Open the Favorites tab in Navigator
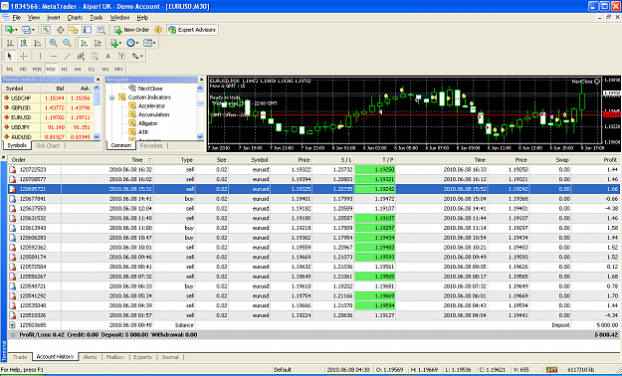This screenshot has width=622, height=376. [x=151, y=145]
